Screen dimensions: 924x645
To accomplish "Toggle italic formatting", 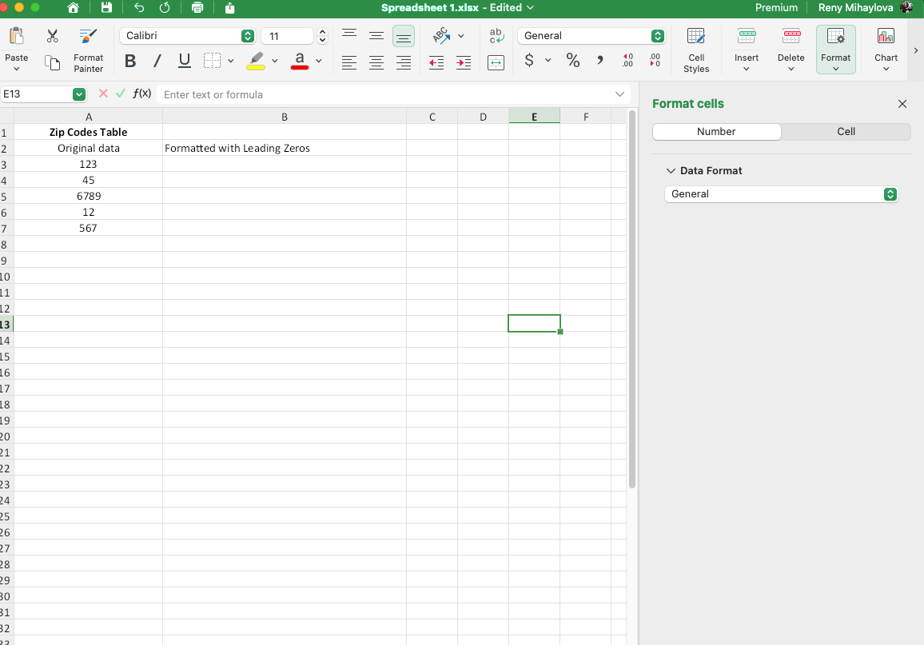I will (x=157, y=60).
